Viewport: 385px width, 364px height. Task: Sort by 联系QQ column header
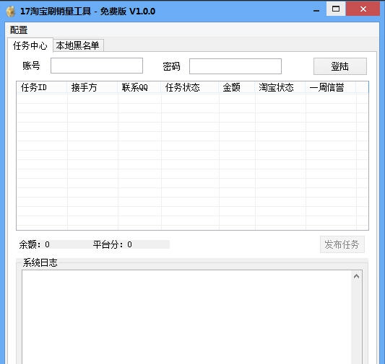point(139,87)
